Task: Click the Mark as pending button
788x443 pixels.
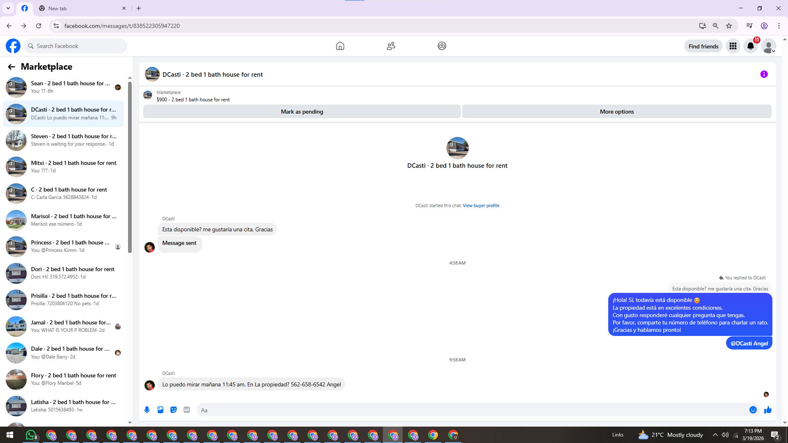Action: tap(302, 112)
